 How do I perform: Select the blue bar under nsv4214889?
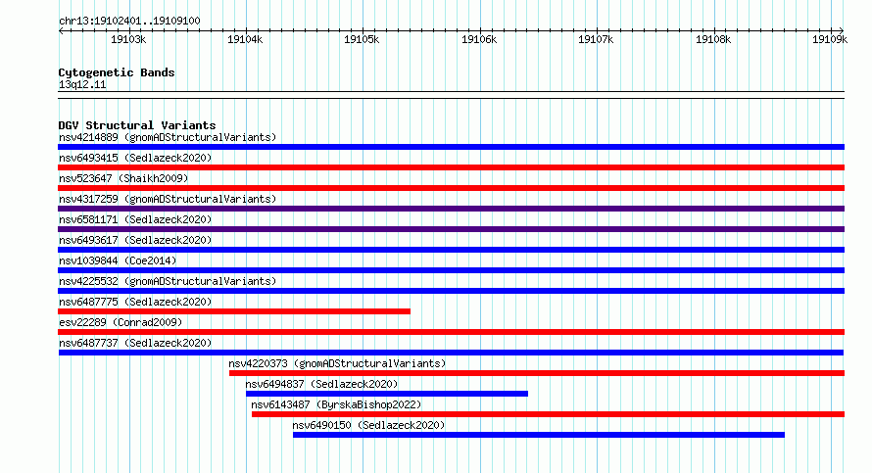tap(451, 147)
